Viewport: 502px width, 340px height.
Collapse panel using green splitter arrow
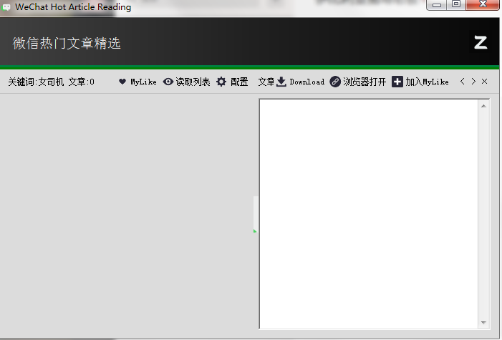(x=255, y=230)
